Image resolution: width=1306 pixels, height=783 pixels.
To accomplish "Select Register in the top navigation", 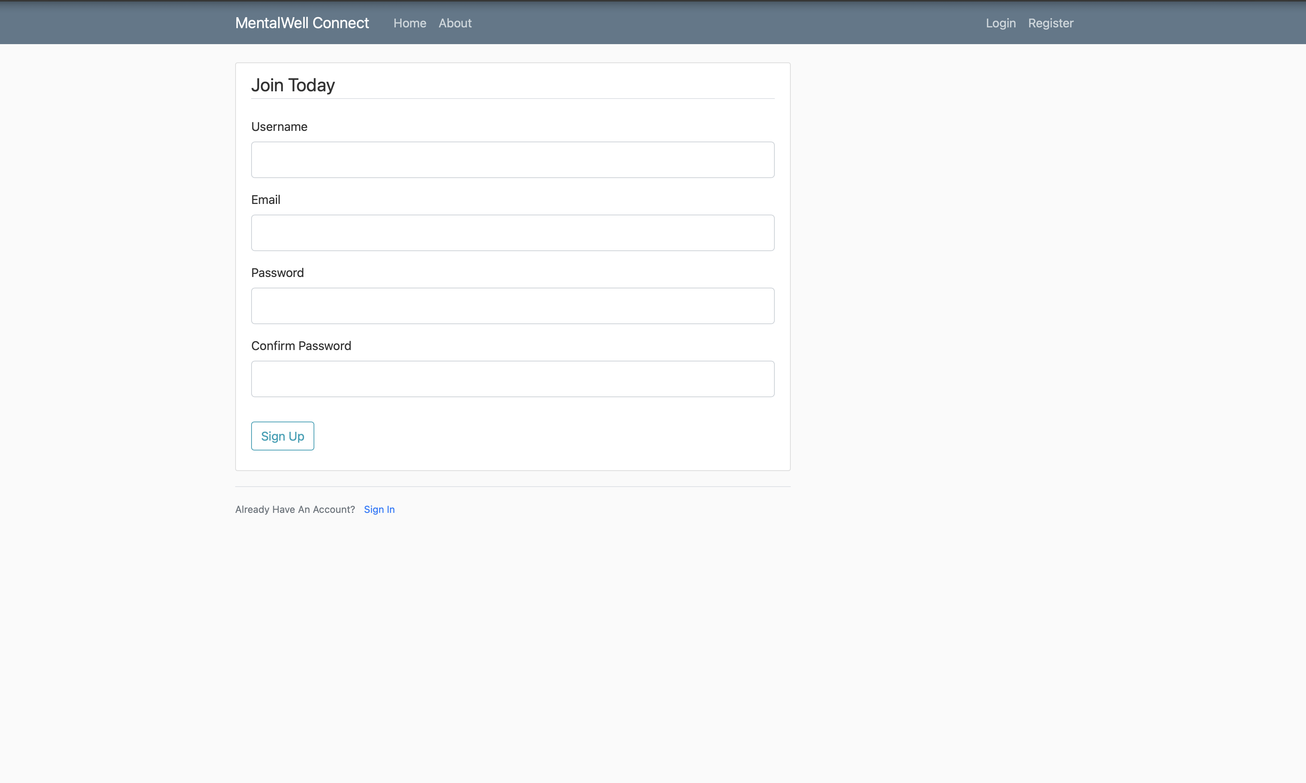I will pos(1050,23).
